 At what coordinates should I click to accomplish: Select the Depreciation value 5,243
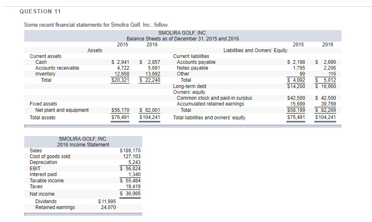pos(134,162)
